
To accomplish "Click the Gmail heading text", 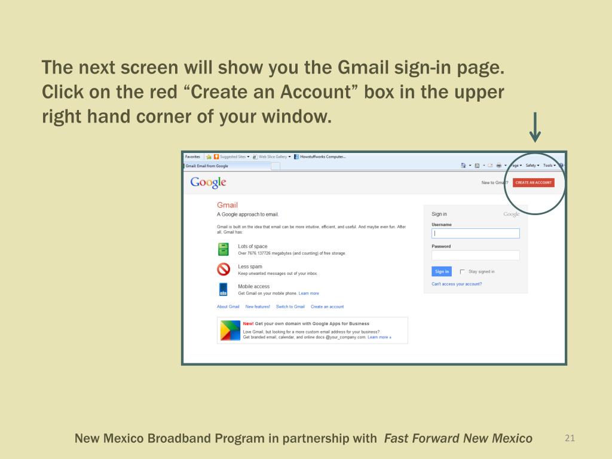I will tap(227, 206).
